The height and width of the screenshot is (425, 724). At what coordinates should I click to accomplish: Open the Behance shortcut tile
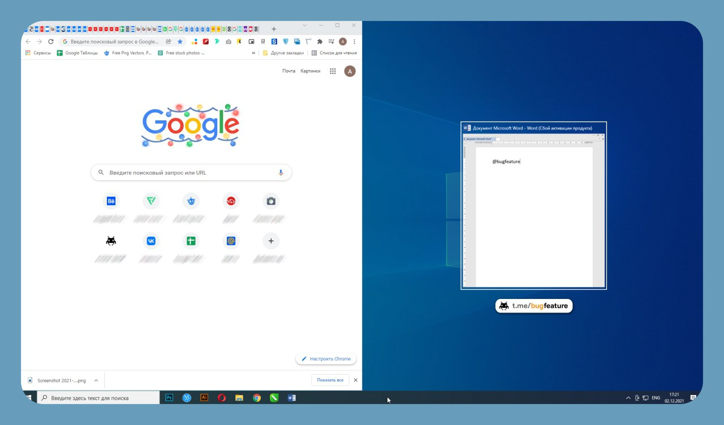click(x=111, y=201)
